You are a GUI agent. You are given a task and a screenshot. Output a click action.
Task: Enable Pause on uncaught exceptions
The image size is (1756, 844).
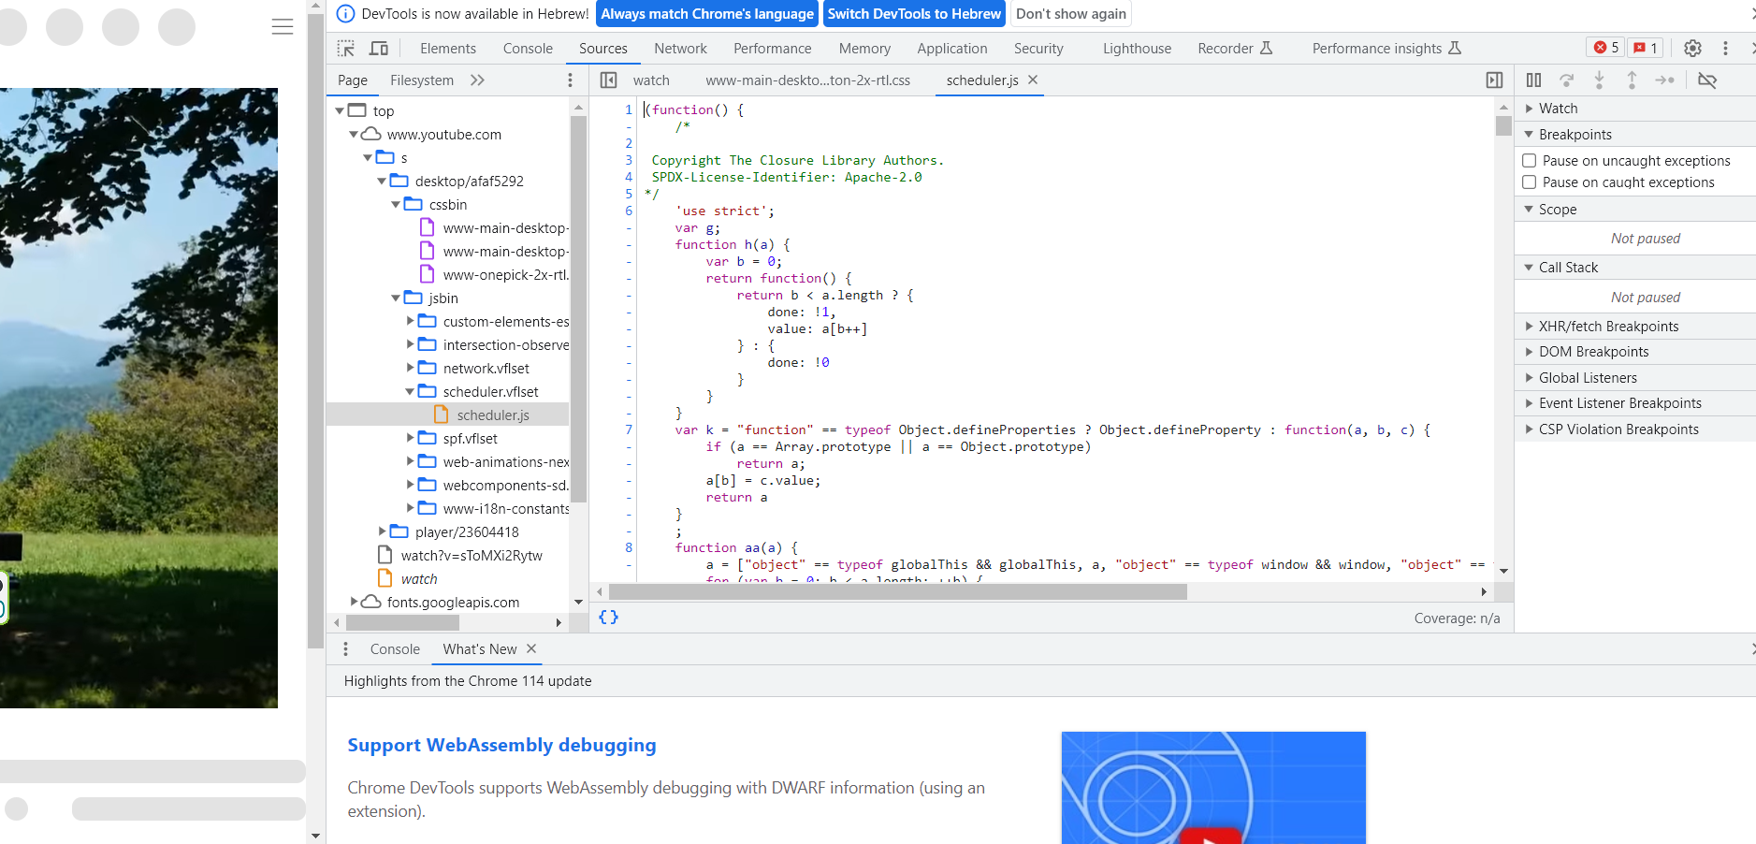coord(1530,161)
